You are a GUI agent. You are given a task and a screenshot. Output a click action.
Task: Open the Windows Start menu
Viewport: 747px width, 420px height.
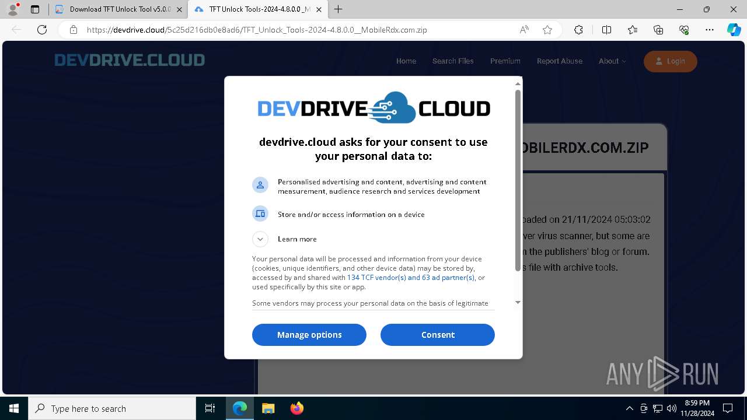(x=14, y=408)
